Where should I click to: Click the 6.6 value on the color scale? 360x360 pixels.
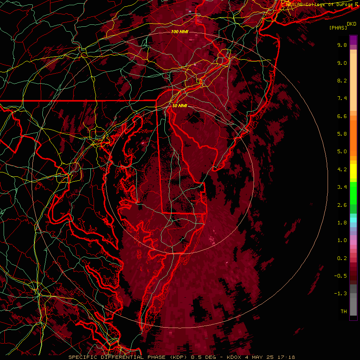click(342, 116)
